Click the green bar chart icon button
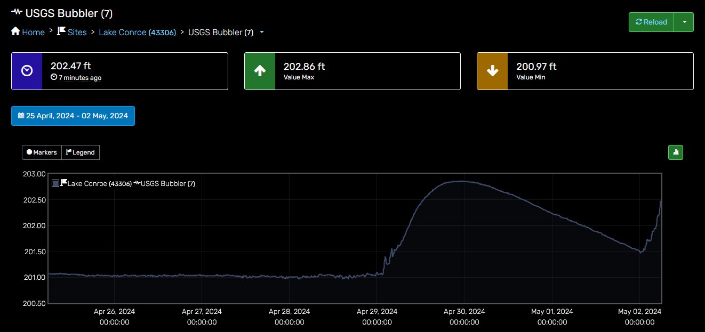This screenshot has width=705, height=332. click(x=676, y=152)
